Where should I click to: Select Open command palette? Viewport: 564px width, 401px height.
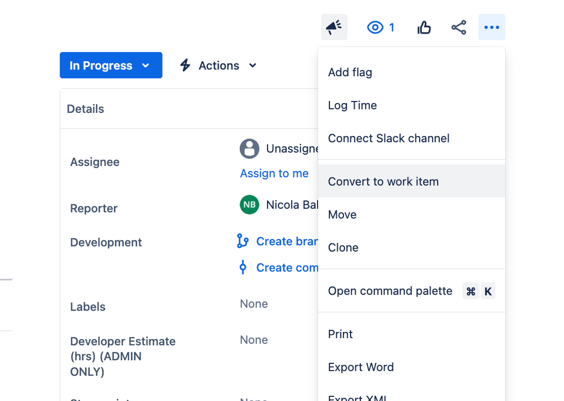[390, 291]
